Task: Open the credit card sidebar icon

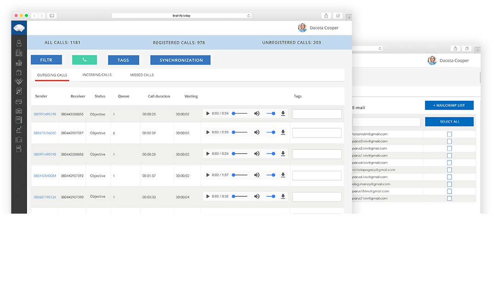Action: 19,101
